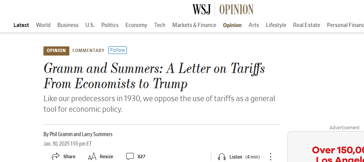Go to the World section

[x=43, y=25]
